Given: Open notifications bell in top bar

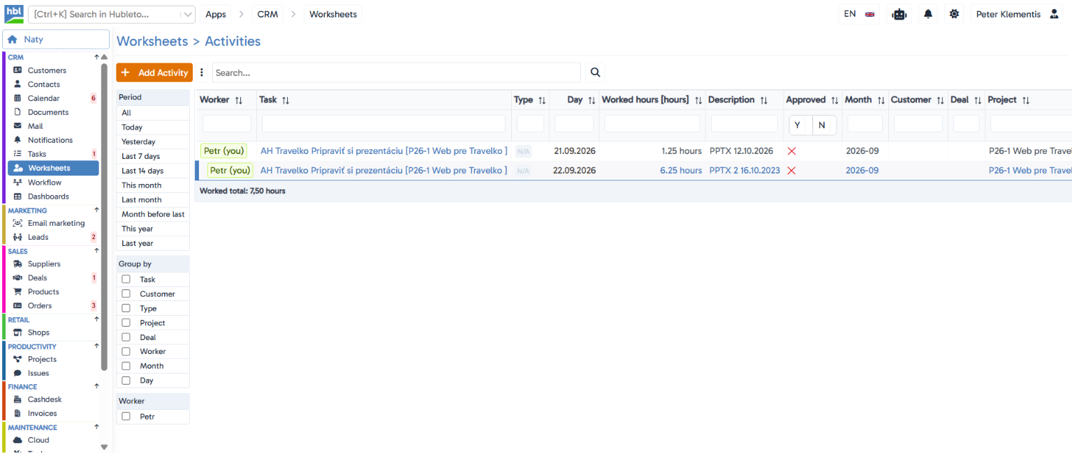Looking at the screenshot, I should click(928, 14).
